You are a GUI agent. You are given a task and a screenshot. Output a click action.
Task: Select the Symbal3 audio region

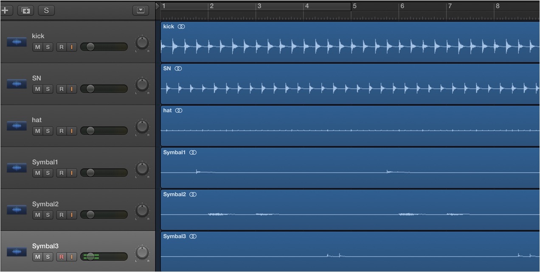(x=350, y=252)
